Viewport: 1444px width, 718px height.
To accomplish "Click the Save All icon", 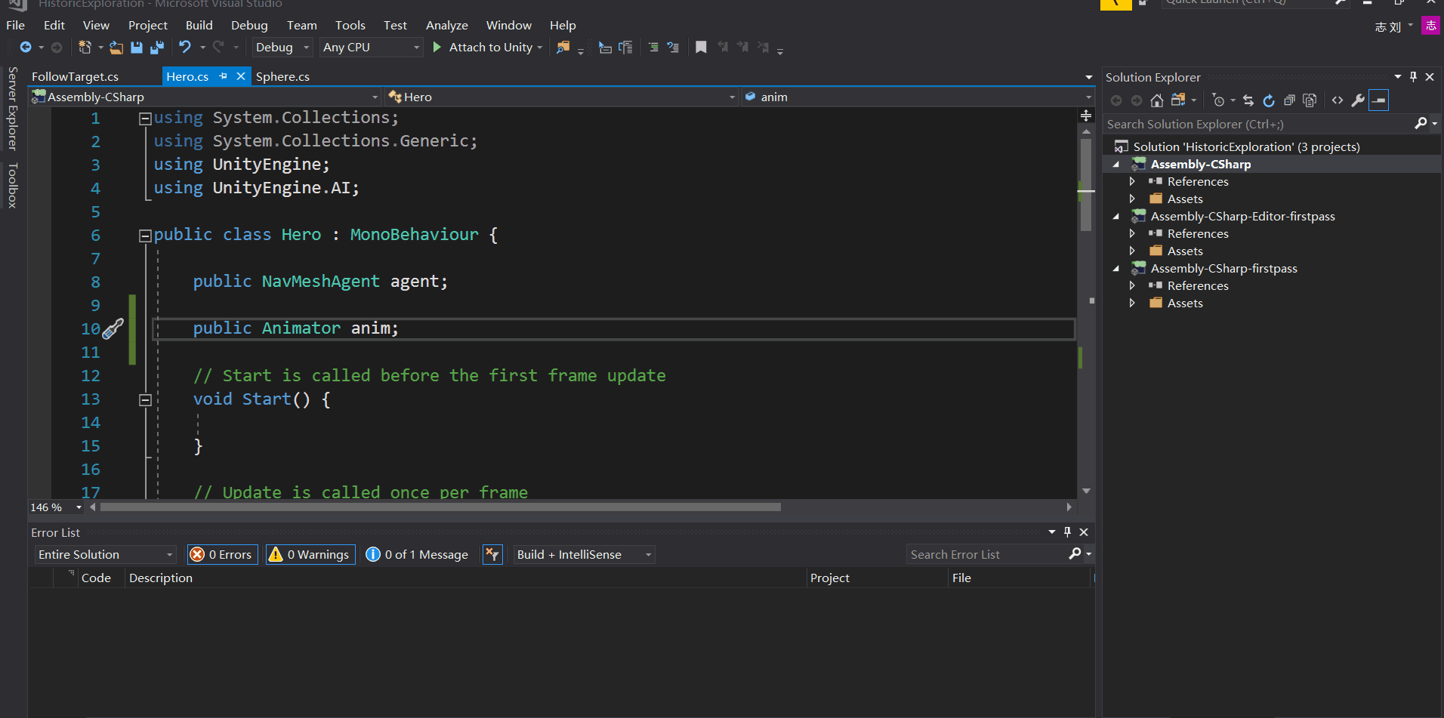I will click(158, 47).
